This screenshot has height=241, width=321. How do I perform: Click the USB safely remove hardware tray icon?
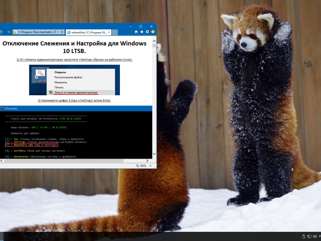[304, 237]
